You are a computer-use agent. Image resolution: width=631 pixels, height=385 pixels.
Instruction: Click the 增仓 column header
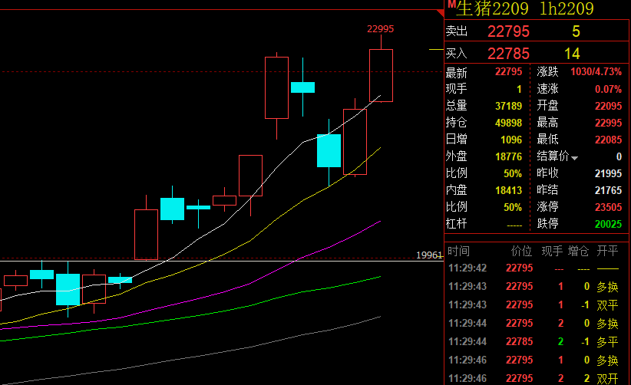578,252
